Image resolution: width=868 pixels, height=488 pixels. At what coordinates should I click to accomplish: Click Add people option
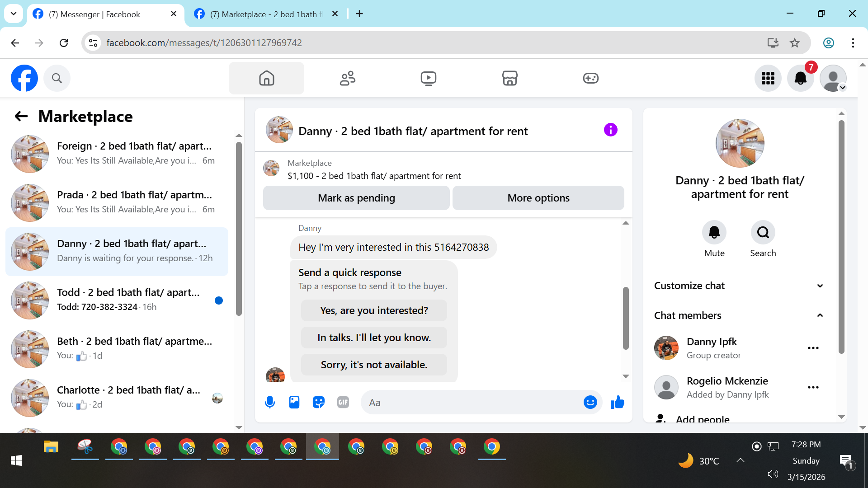[x=703, y=419]
